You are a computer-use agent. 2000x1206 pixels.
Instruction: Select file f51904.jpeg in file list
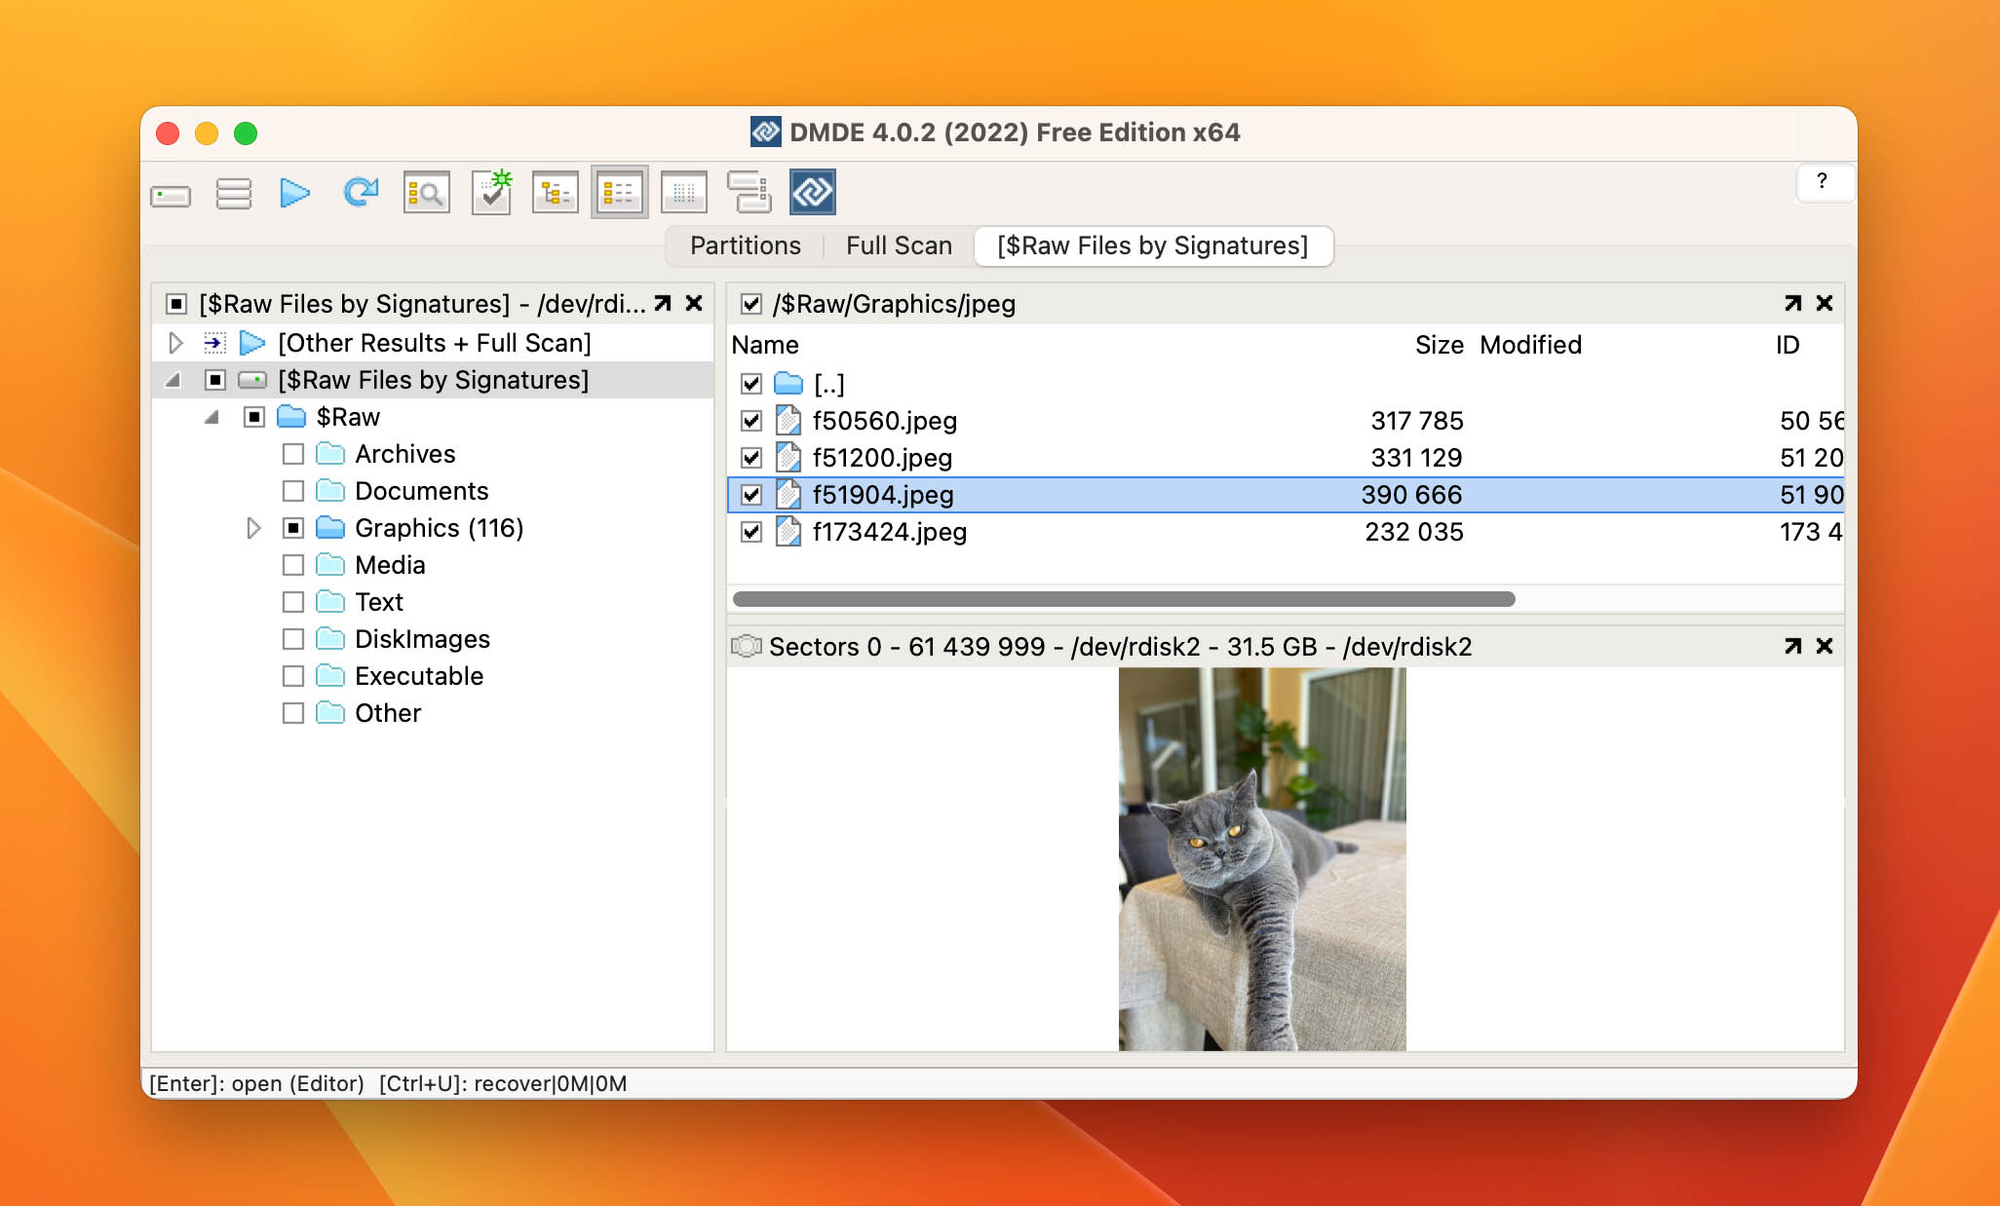pyautogui.click(x=881, y=494)
